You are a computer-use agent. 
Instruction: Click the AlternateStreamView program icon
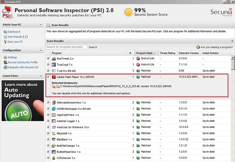tap(54, 103)
